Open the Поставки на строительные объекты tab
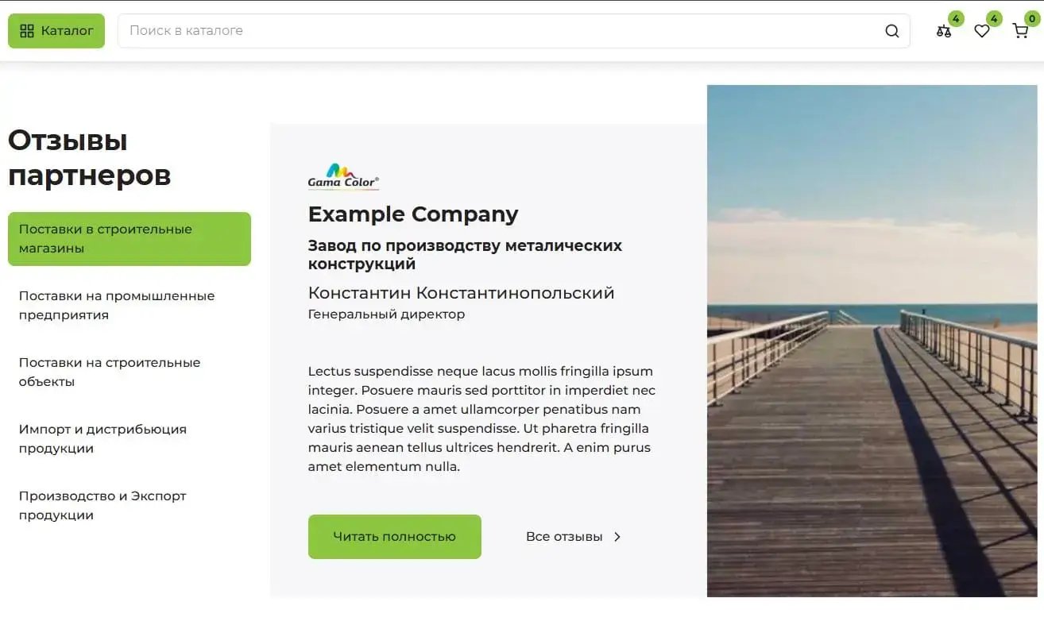 pyautogui.click(x=110, y=372)
